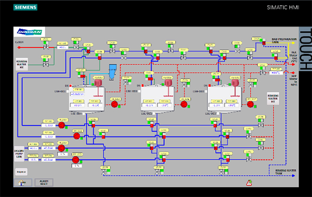The width and height of the screenshot is (312, 197).
Task: Open the alarm warning triangle icon
Action: pyautogui.click(x=249, y=182)
